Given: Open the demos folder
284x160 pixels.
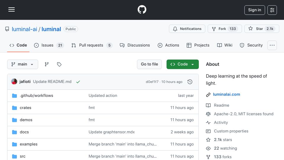Looking at the screenshot, I should (x=26, y=120).
